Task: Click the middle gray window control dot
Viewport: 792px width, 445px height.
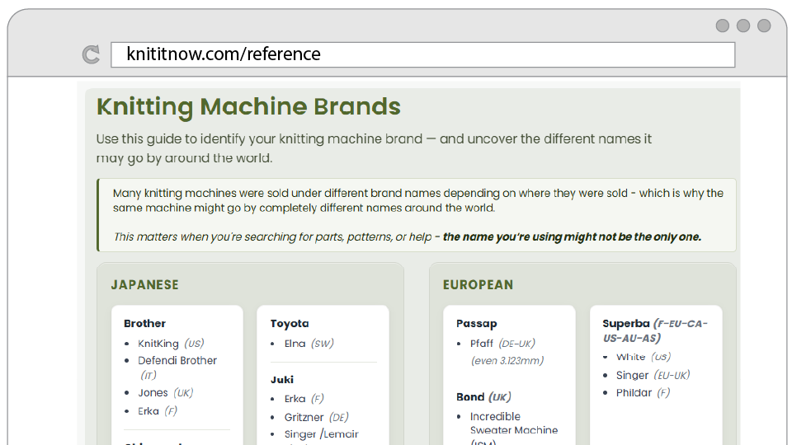Action: click(x=743, y=26)
